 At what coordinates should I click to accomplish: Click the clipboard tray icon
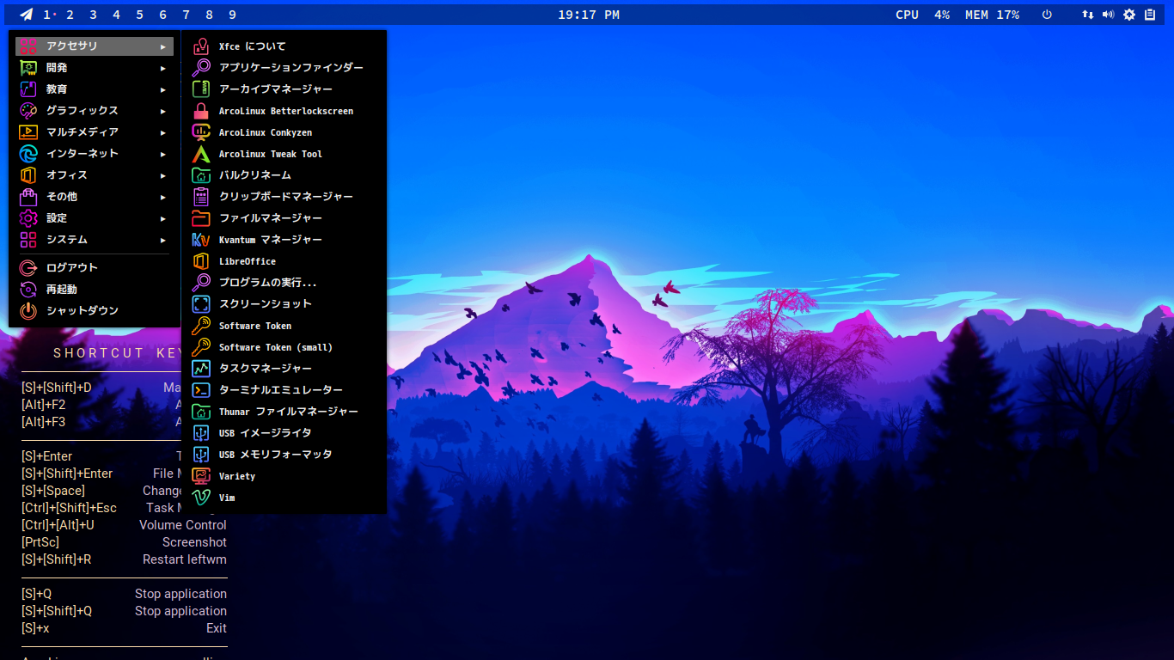point(1150,15)
